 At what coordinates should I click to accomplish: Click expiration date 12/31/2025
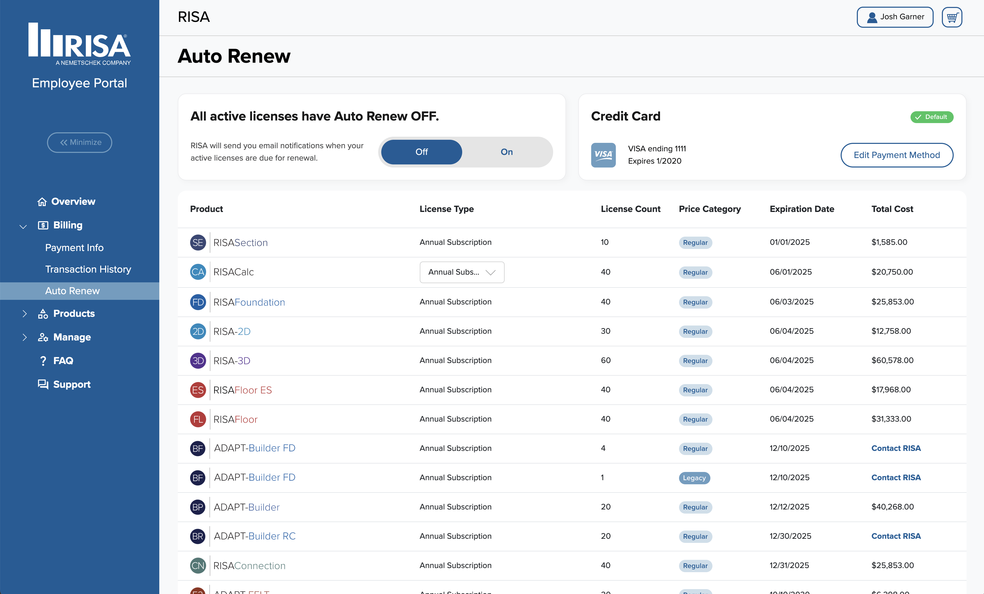point(789,565)
